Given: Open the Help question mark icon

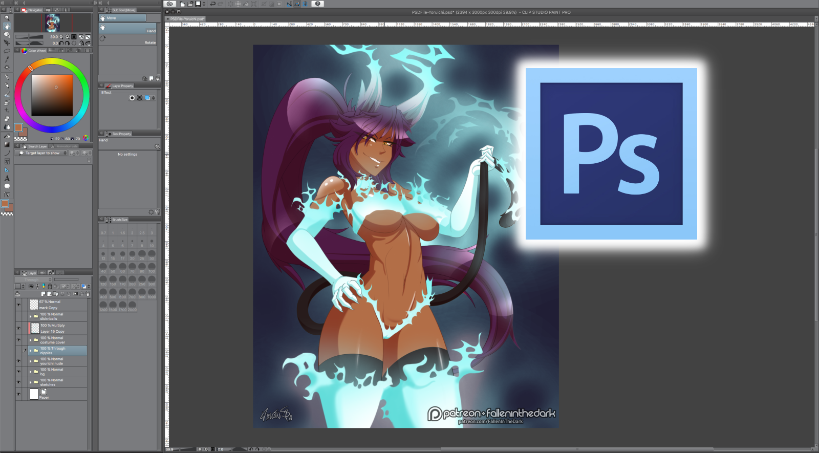Looking at the screenshot, I should click(317, 4).
